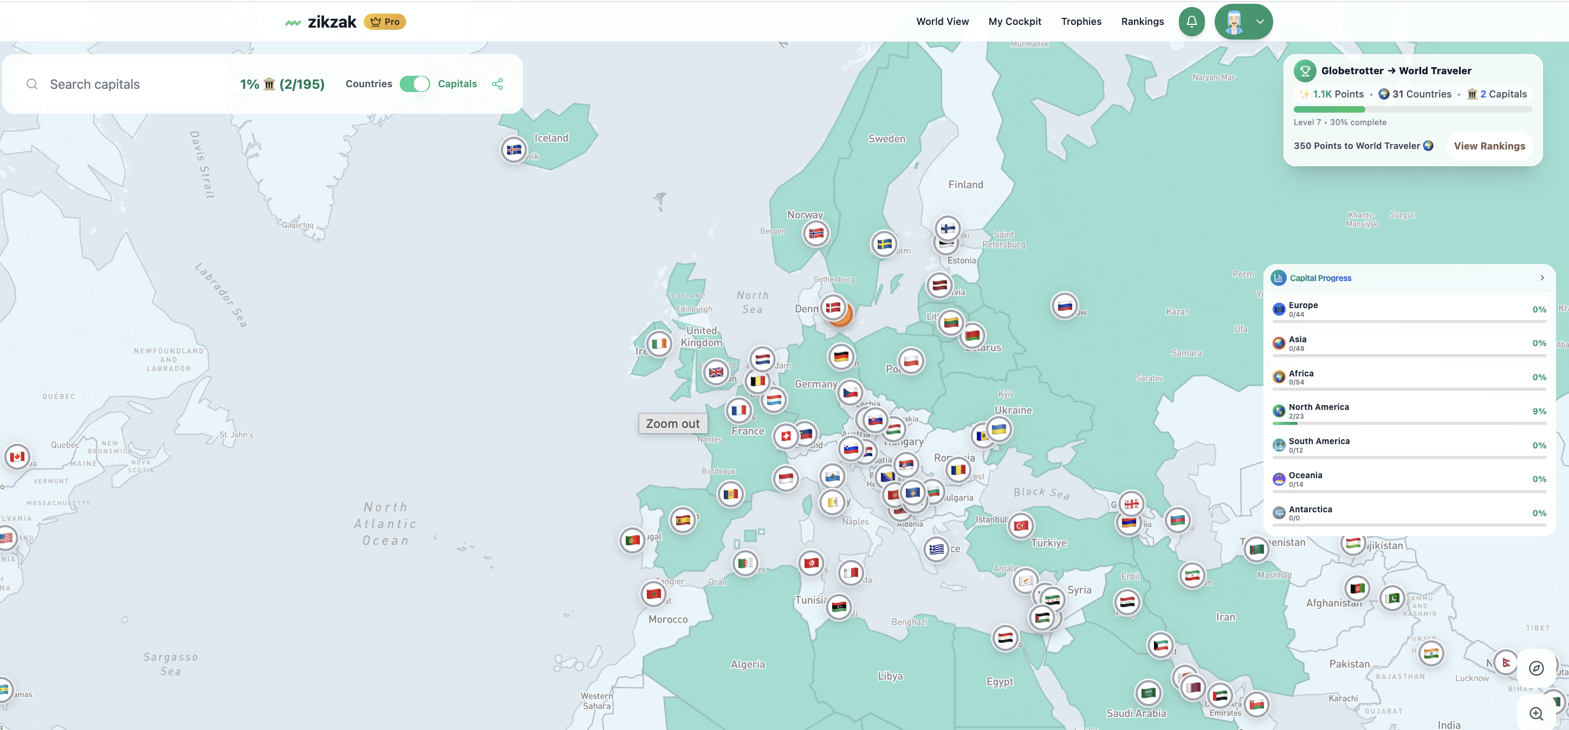Toggle the Countries/Capitals switch
Screen dimensions: 1569x730
(x=415, y=84)
